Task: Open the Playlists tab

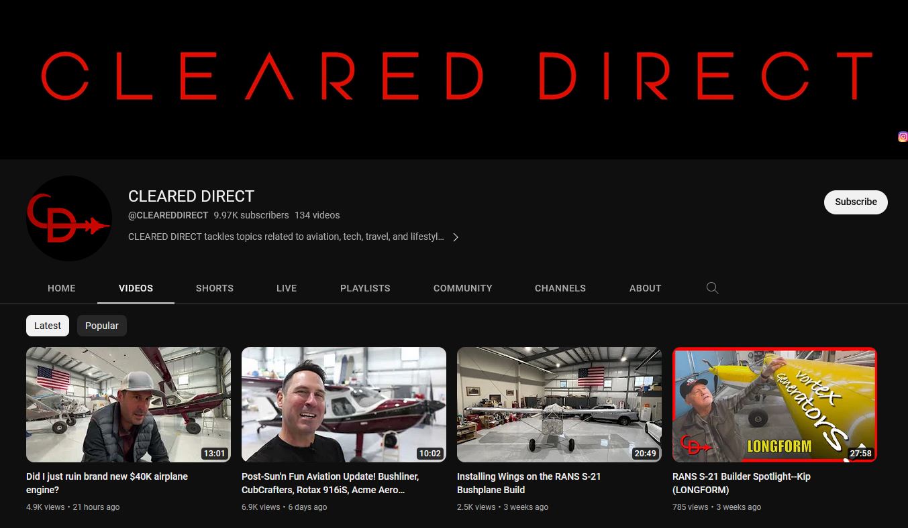Action: 365,288
